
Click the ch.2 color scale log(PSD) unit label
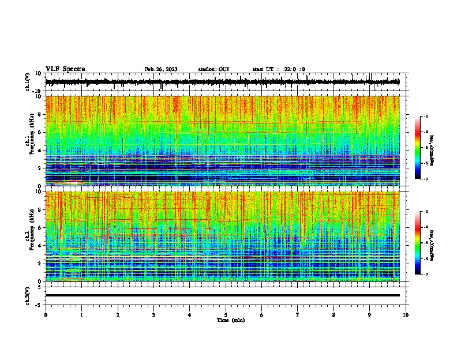pyautogui.click(x=432, y=246)
